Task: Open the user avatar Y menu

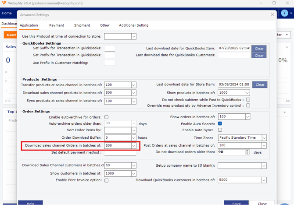Action: [285, 13]
